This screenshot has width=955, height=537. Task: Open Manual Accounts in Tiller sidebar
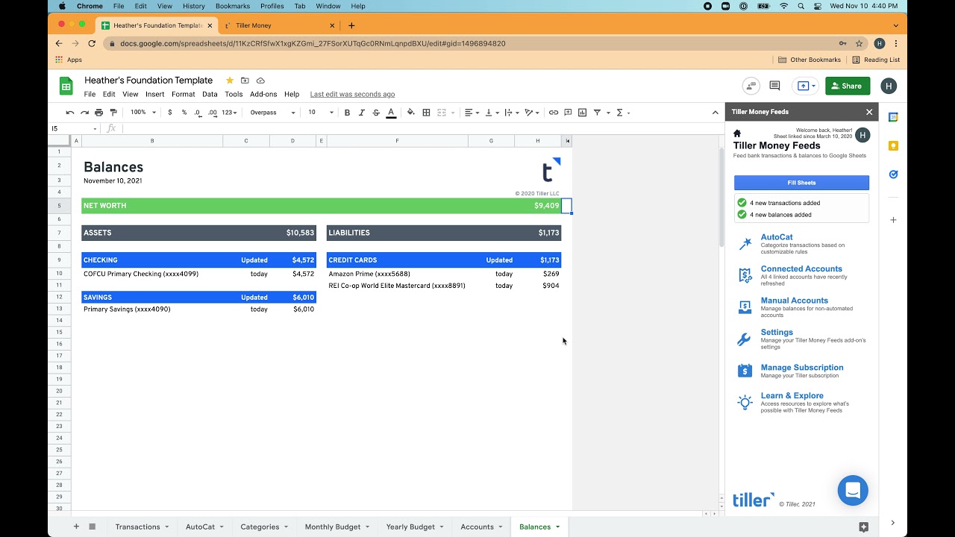point(794,301)
